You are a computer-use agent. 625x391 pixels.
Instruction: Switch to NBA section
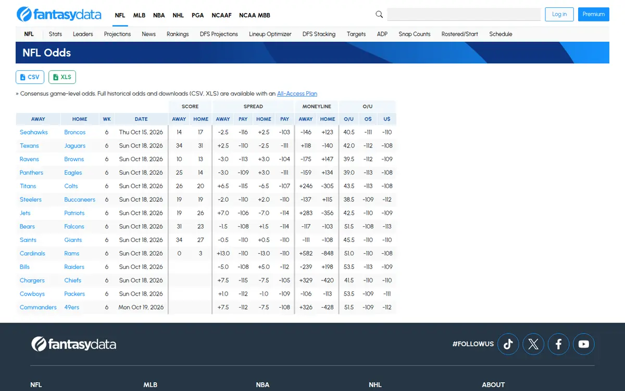(159, 15)
